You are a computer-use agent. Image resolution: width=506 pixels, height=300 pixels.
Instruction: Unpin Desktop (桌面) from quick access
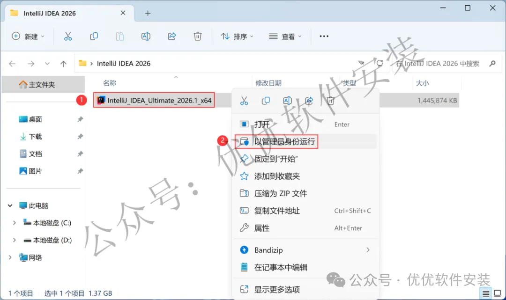click(x=80, y=119)
